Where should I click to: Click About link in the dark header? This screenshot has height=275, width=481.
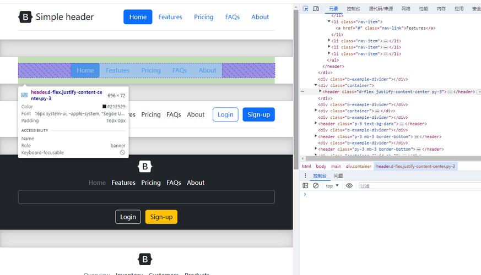pos(196,183)
